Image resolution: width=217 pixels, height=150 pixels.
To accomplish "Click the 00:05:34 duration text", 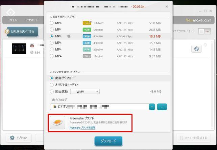I will pyautogui.click(x=139, y=7).
